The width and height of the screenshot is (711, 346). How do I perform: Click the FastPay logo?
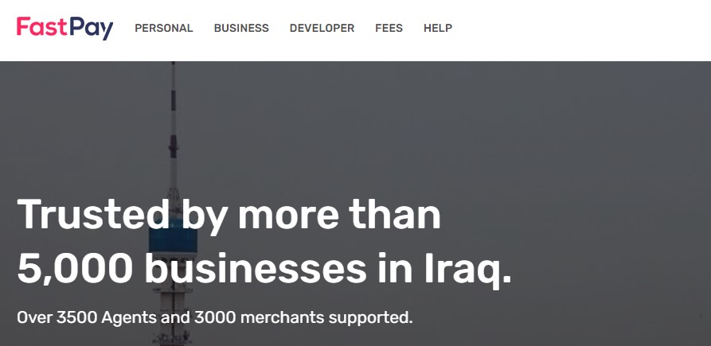pos(64,28)
